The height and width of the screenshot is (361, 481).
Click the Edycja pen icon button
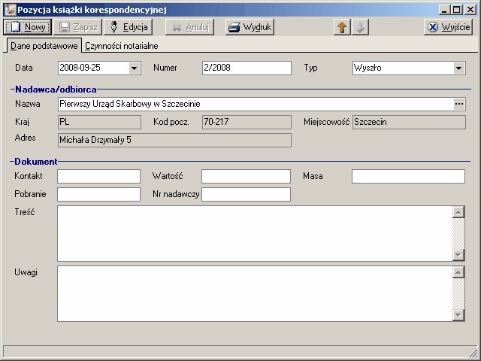pos(128,27)
